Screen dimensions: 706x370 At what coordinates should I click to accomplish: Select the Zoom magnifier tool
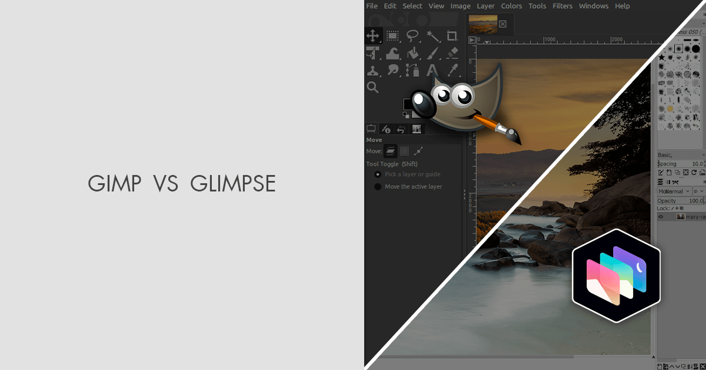[372, 88]
